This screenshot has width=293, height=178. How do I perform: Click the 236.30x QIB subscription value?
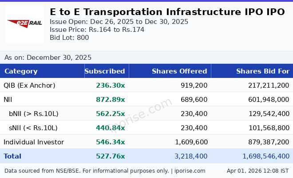click(x=111, y=85)
